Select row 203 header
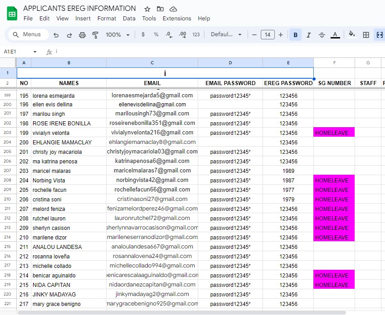This screenshot has width=385, height=315. [x=8, y=133]
